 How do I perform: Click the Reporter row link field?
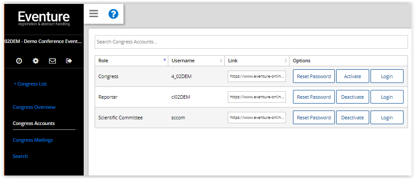[257, 97]
